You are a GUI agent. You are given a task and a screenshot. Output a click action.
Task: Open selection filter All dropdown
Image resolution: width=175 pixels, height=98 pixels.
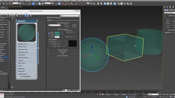(x=15, y=3)
